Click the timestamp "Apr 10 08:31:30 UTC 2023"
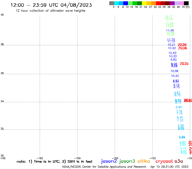192x169 pixels. tap(169, 167)
